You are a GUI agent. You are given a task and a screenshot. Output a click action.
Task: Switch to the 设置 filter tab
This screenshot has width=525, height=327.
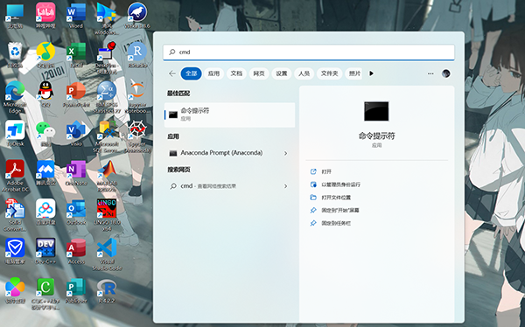coord(281,73)
